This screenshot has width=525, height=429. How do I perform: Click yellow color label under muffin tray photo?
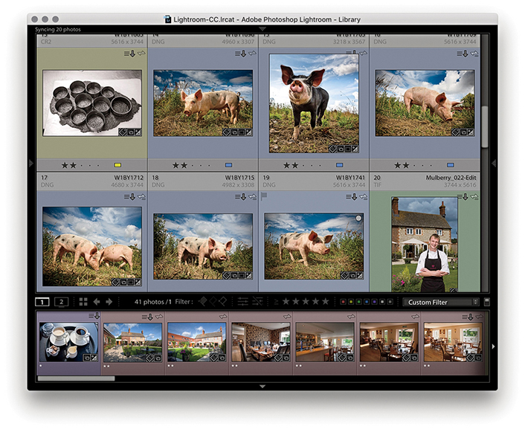[x=117, y=165]
